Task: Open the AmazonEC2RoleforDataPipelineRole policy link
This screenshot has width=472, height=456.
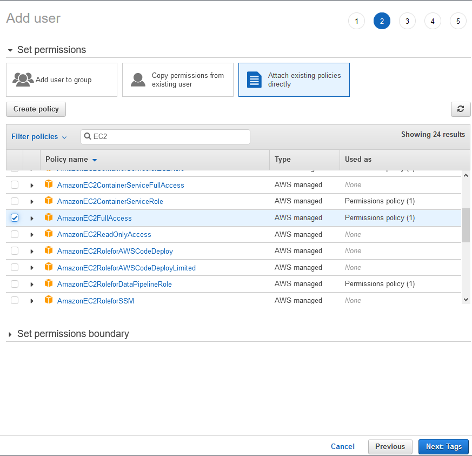Action: coord(114,284)
